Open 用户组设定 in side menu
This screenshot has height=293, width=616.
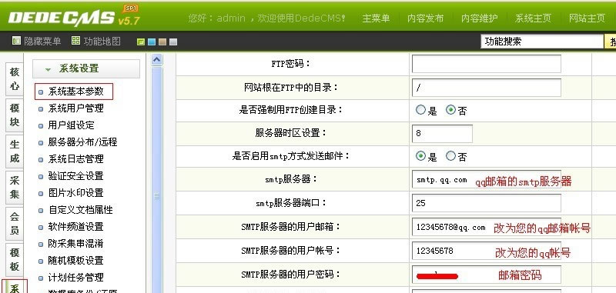[x=71, y=125]
